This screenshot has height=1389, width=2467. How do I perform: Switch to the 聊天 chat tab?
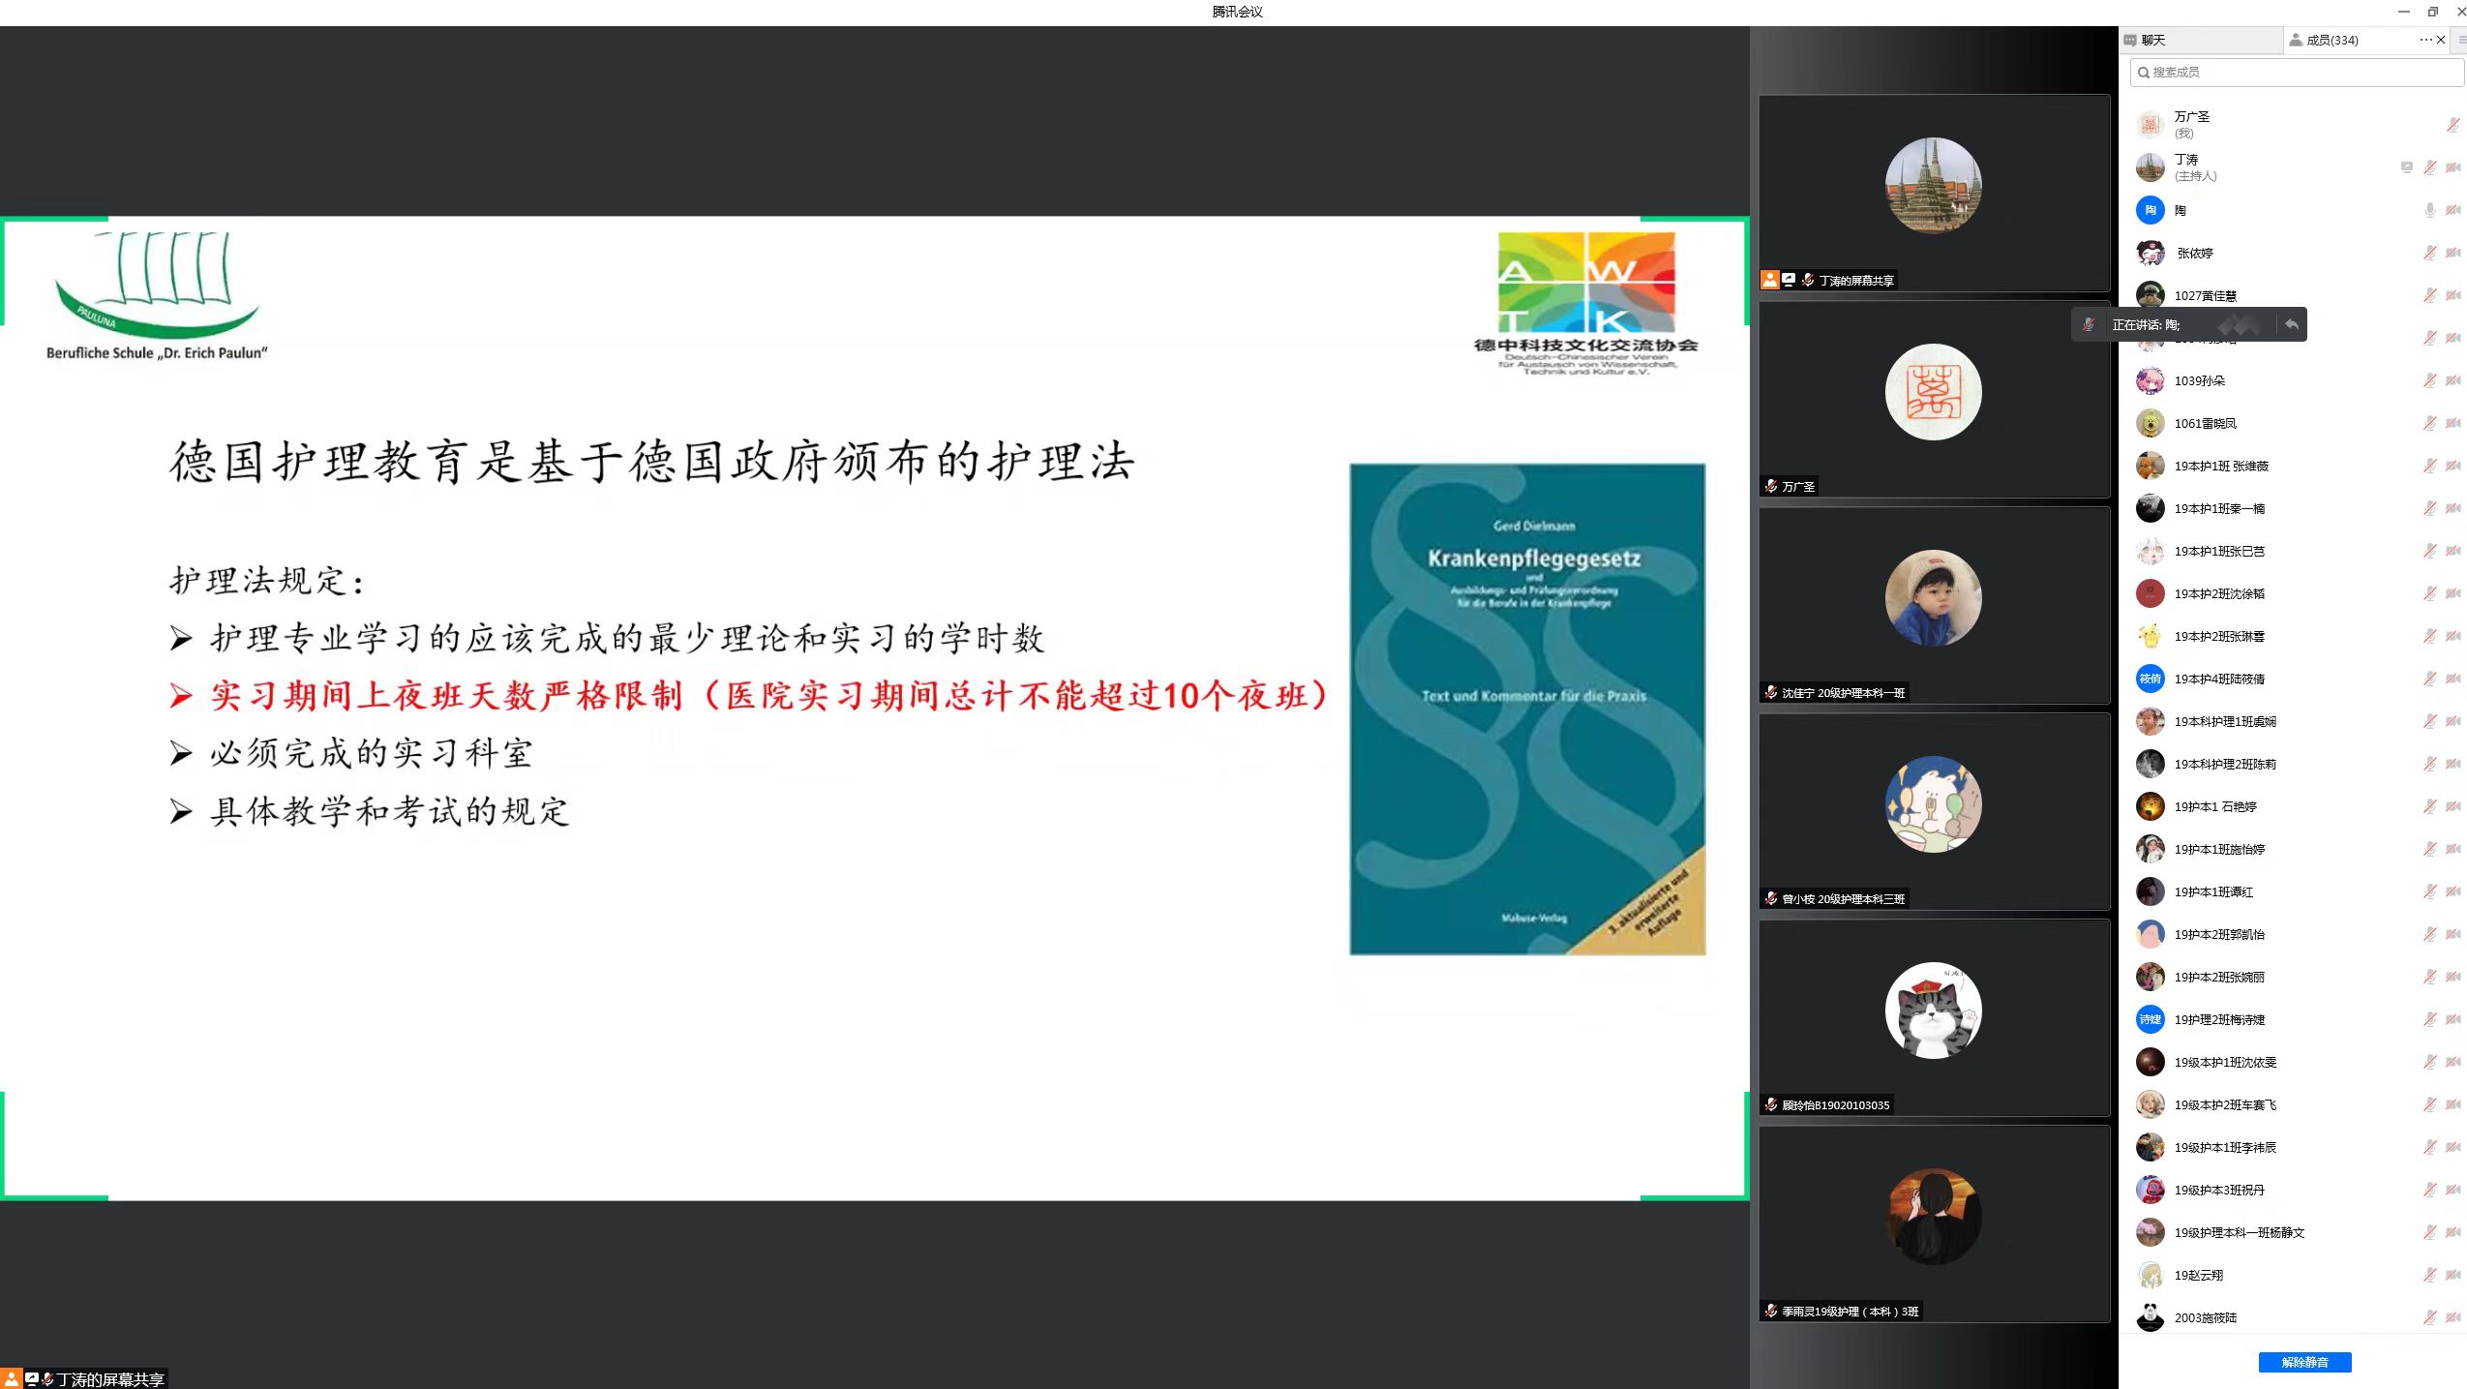tap(2152, 40)
